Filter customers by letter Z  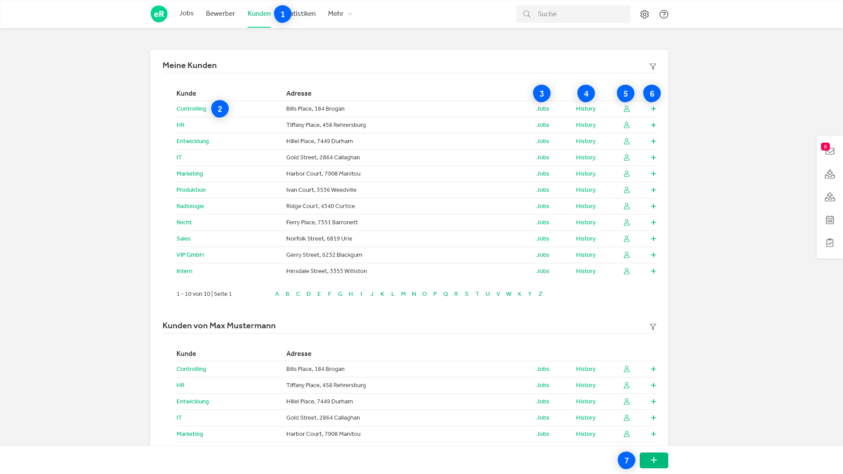(x=540, y=294)
